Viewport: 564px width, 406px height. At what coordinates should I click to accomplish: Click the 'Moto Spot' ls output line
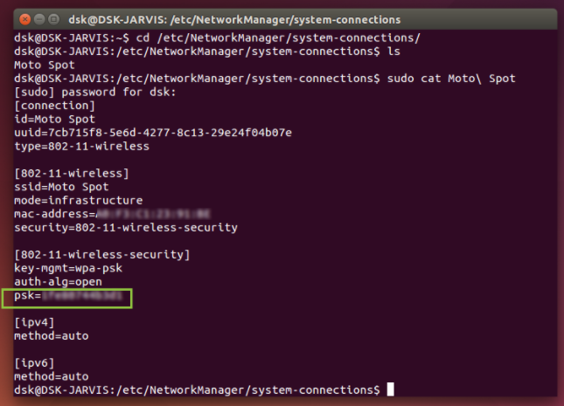click(x=42, y=65)
